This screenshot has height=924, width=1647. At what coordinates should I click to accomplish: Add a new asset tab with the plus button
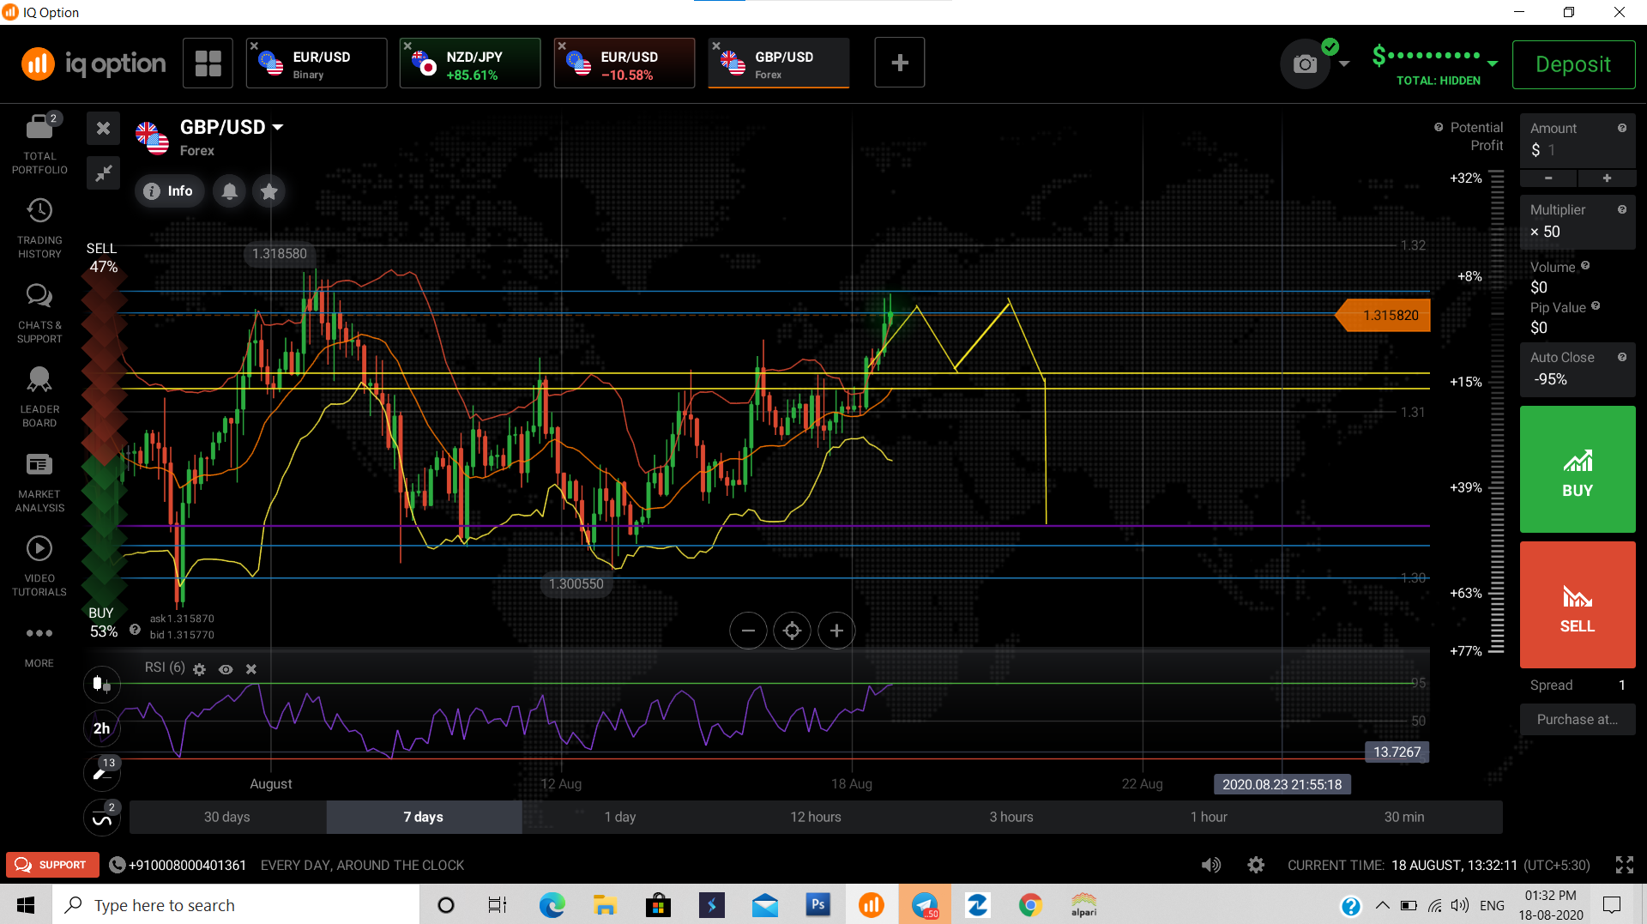click(x=900, y=63)
